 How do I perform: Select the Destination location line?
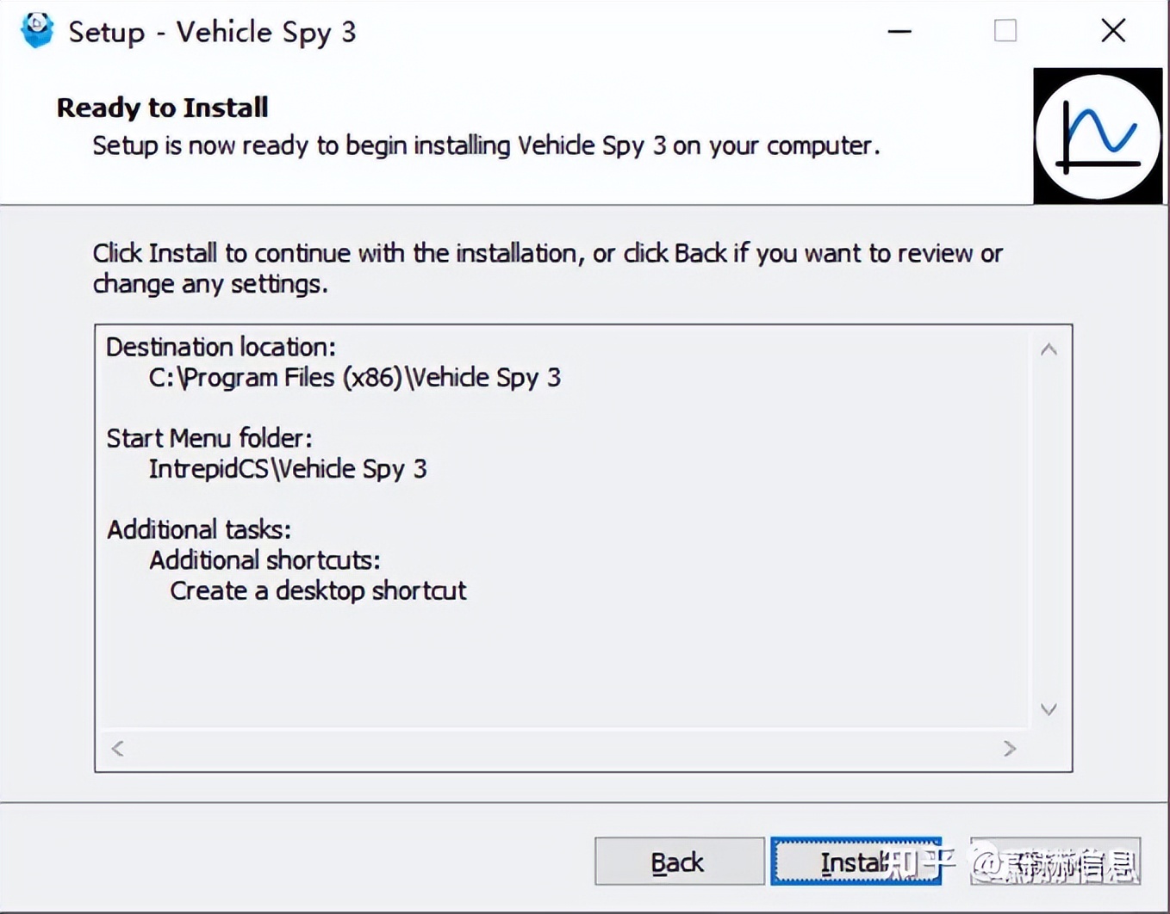(220, 347)
